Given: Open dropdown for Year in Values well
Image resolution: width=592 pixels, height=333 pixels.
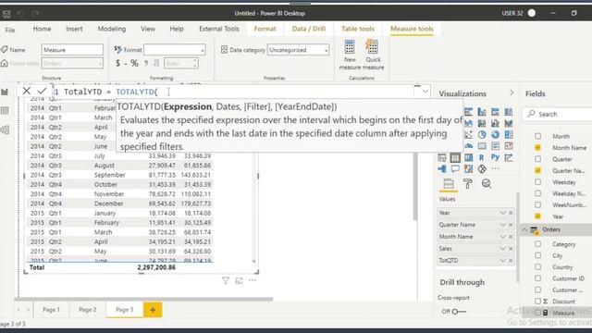Looking at the screenshot, I should click(502, 213).
